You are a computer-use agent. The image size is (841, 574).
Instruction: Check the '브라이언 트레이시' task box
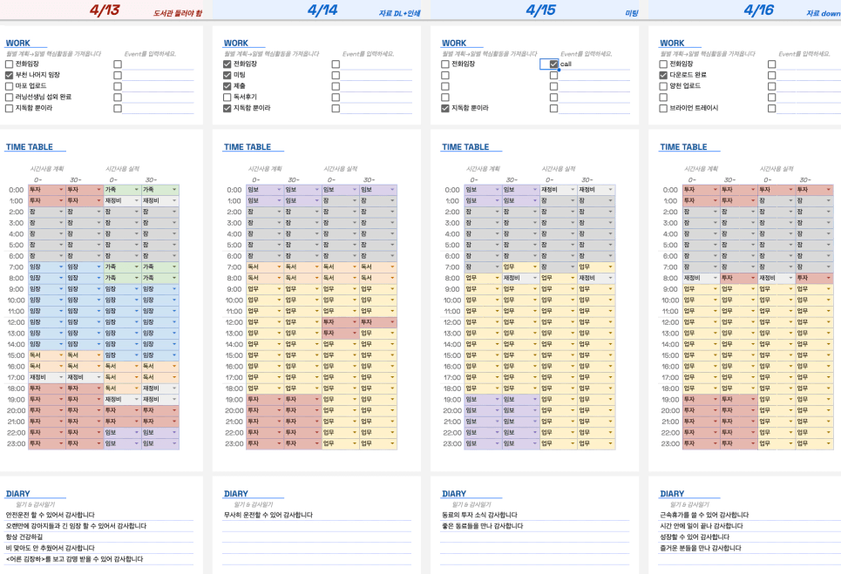click(663, 108)
